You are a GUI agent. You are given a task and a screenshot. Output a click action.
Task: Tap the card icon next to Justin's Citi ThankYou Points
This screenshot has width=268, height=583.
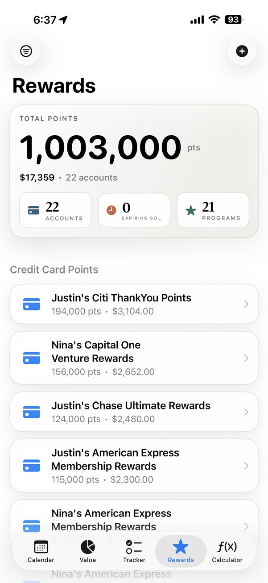(x=31, y=304)
